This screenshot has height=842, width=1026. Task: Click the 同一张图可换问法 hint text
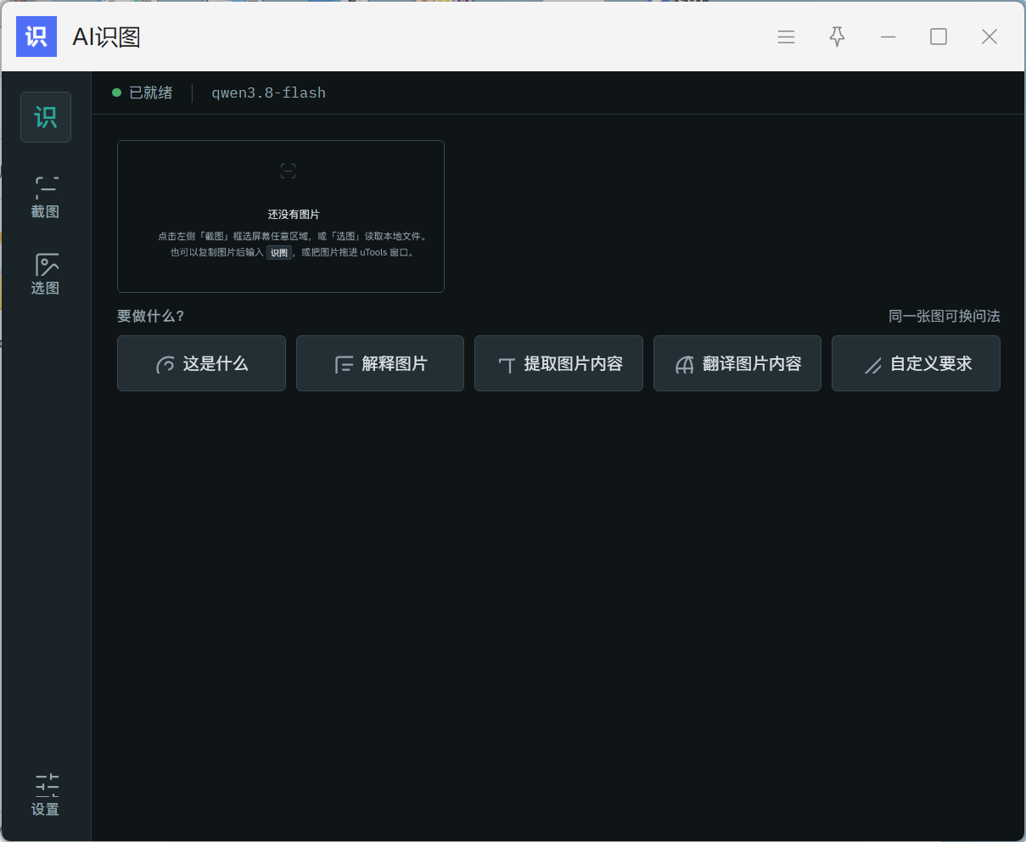[945, 316]
